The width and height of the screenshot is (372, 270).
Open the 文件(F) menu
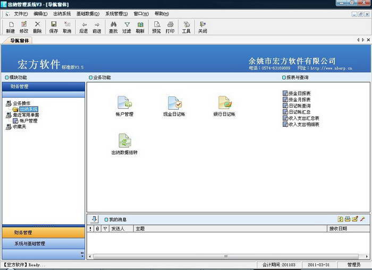[x=21, y=14]
